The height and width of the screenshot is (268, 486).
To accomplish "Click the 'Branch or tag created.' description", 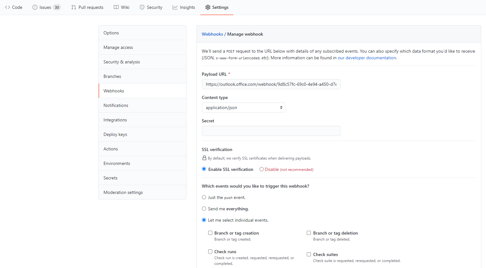I will point(233,239).
